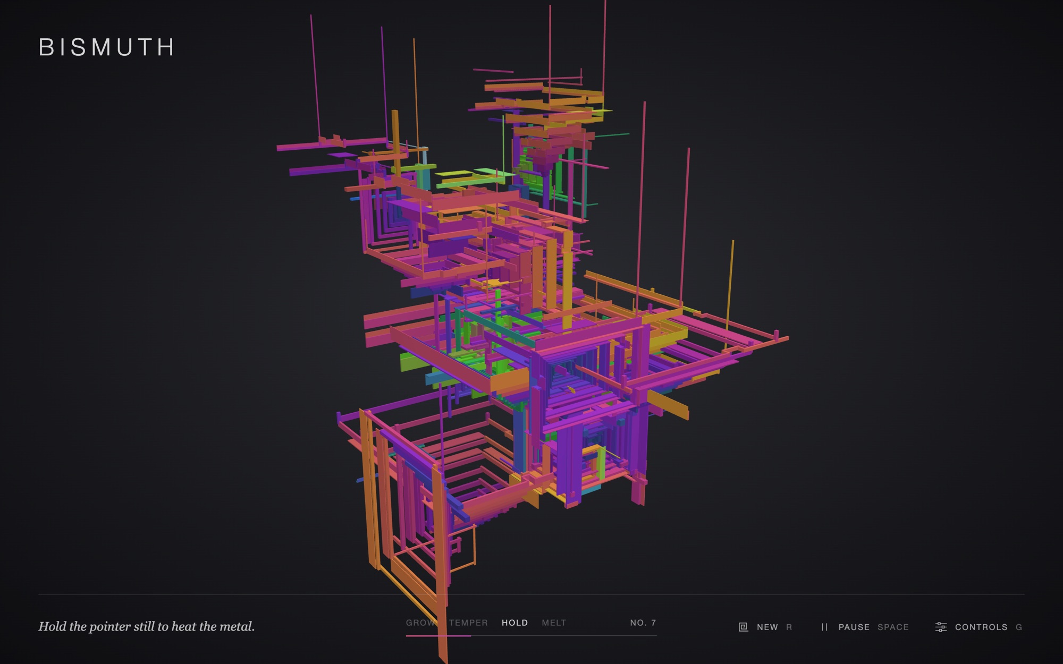Select the TEMPER phase
The width and height of the screenshot is (1063, 664).
tap(468, 623)
